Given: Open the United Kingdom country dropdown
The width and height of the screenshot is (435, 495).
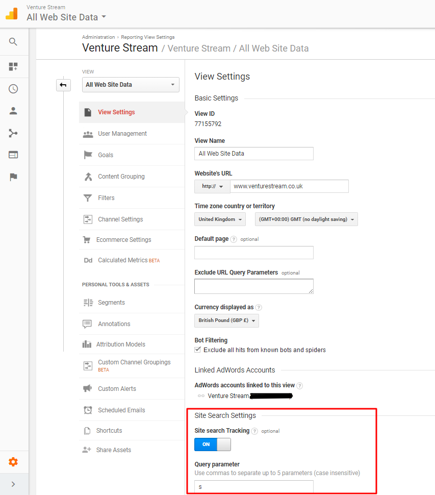Looking at the screenshot, I should [x=220, y=219].
